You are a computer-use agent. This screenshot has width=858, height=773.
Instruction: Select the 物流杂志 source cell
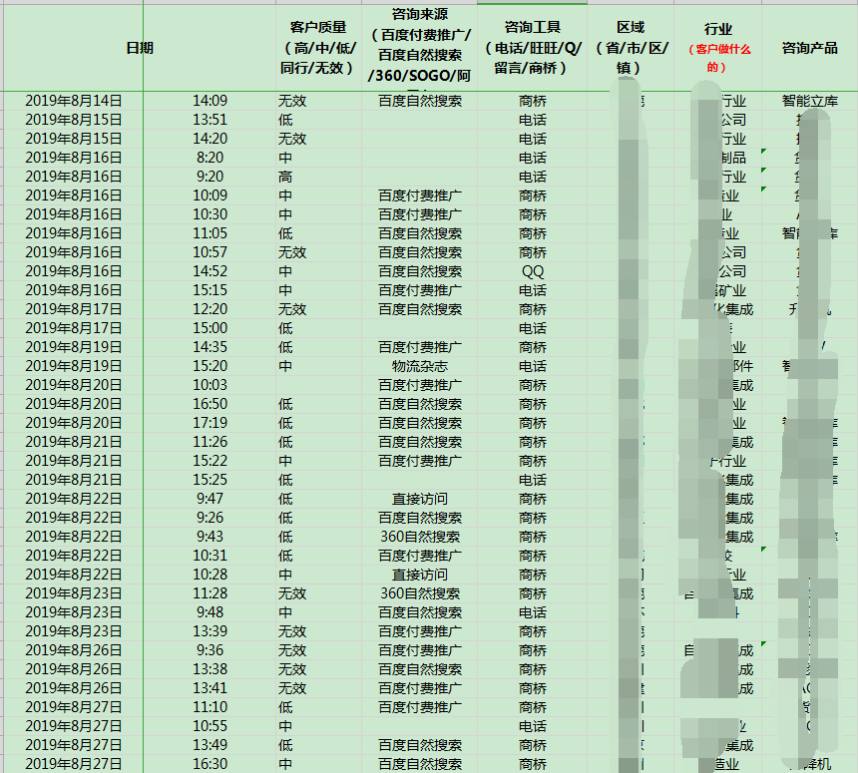(419, 366)
